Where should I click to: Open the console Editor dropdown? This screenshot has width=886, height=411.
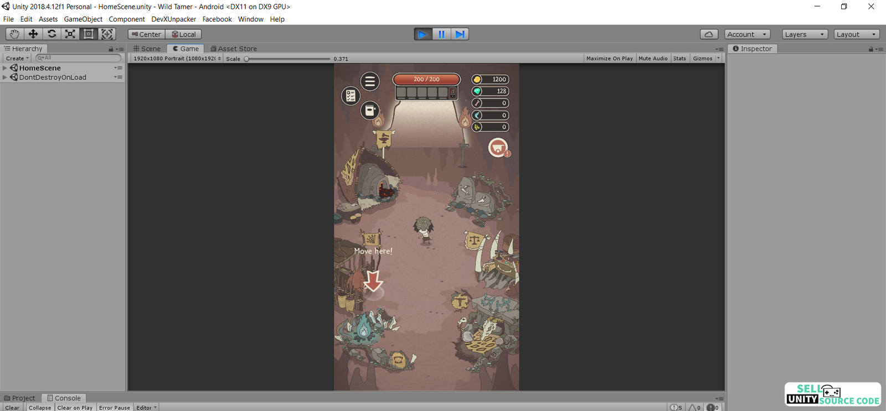click(147, 408)
